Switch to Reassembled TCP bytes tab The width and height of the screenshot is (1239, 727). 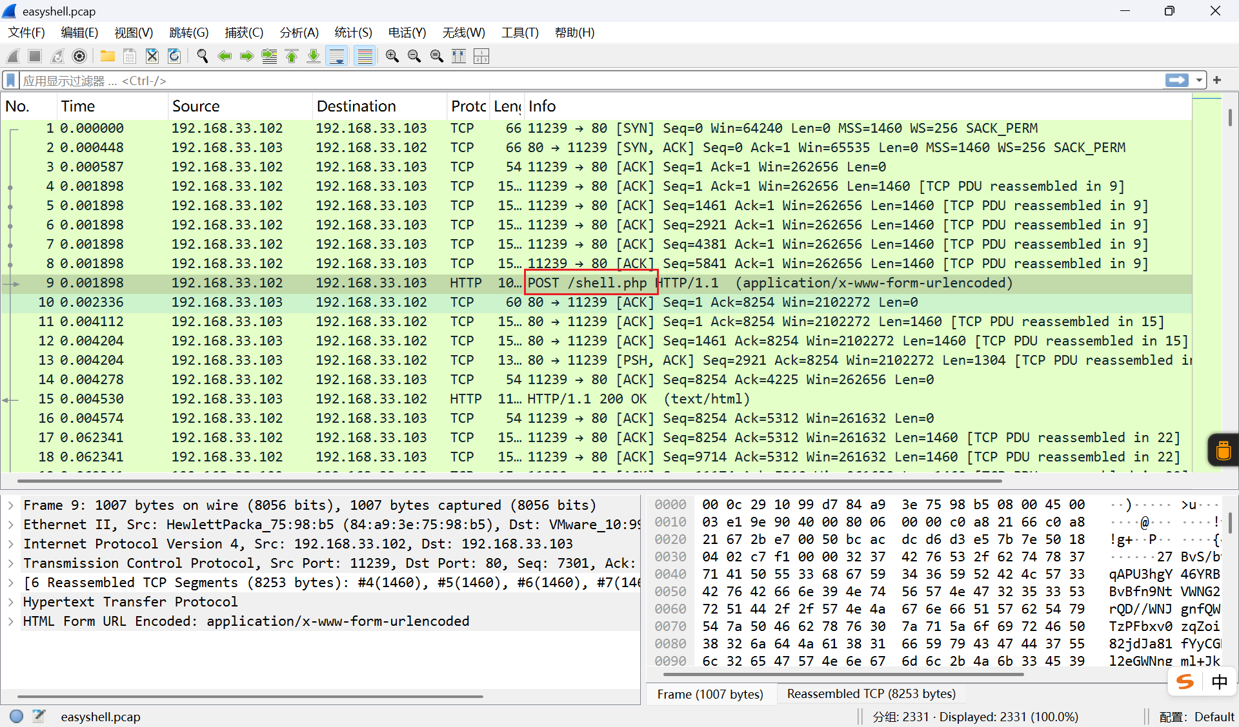[871, 694]
